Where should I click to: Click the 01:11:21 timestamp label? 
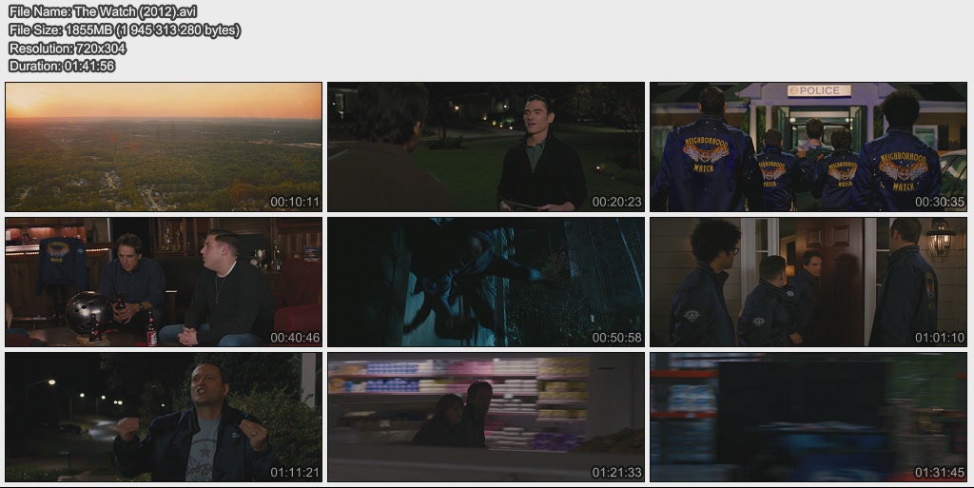(x=295, y=472)
